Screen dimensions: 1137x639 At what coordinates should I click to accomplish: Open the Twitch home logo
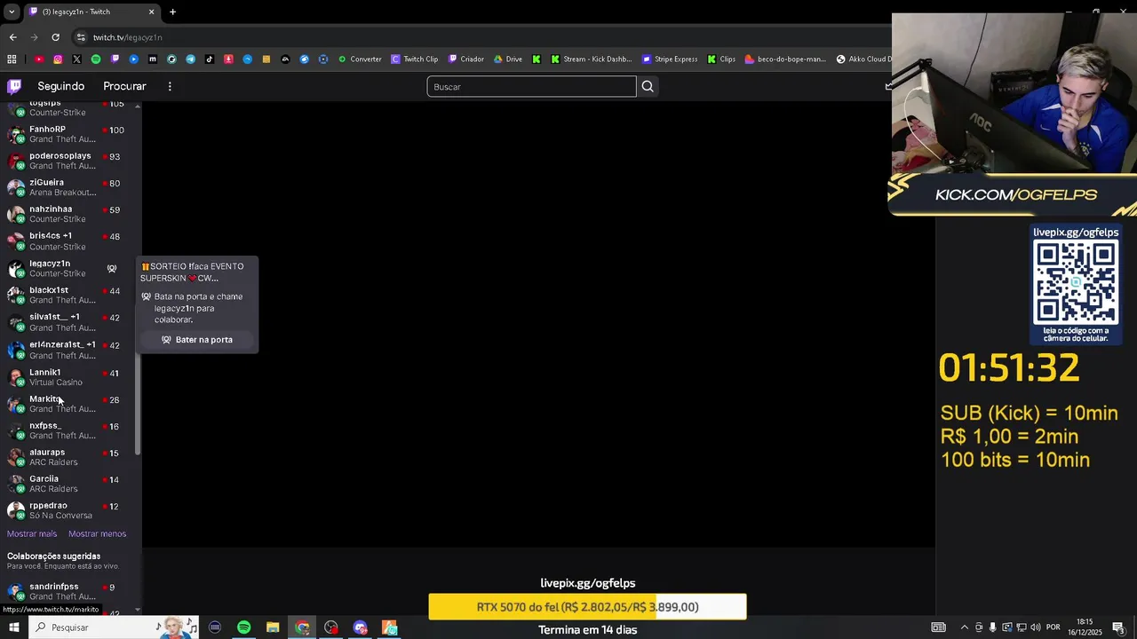coord(14,86)
